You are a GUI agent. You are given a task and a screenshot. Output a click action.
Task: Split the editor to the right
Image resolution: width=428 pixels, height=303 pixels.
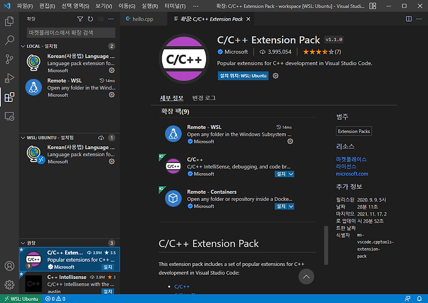[409, 19]
